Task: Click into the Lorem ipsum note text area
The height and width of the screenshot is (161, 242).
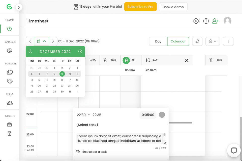Action: (119, 138)
